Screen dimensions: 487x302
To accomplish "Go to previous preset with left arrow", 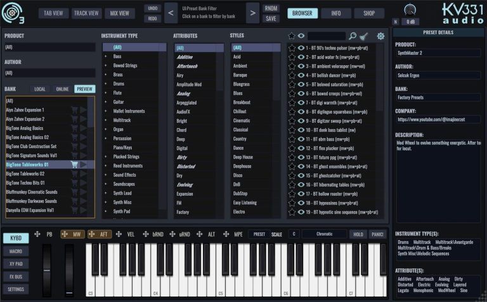I will tap(171, 13).
